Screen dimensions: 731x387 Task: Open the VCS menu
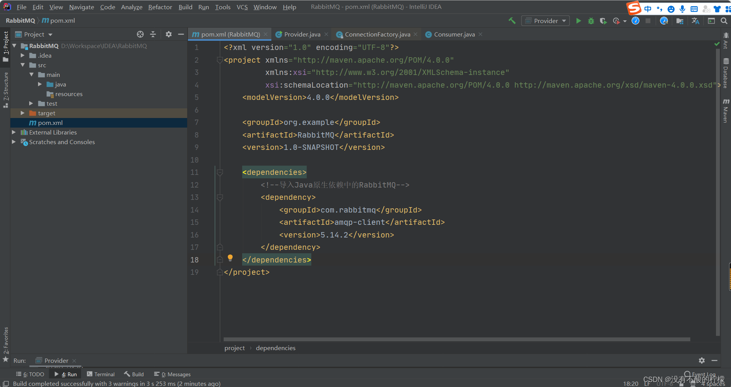[x=242, y=7]
